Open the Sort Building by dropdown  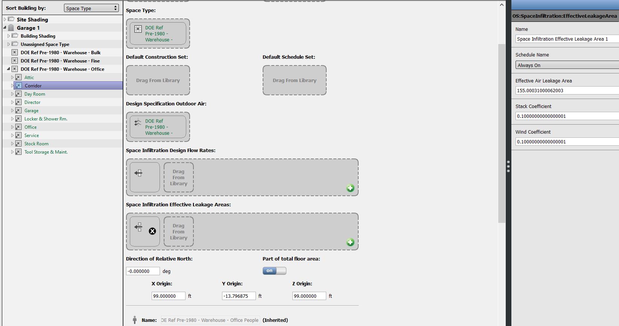pyautogui.click(x=91, y=8)
